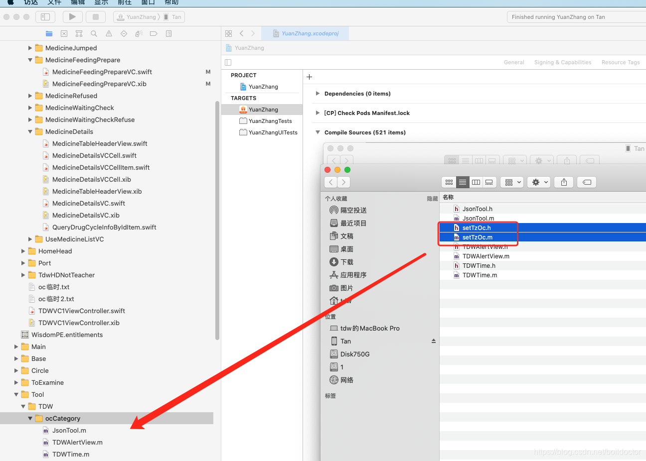Switch to Resource Tags tab
Viewport: 646px width, 461px height.
621,63
